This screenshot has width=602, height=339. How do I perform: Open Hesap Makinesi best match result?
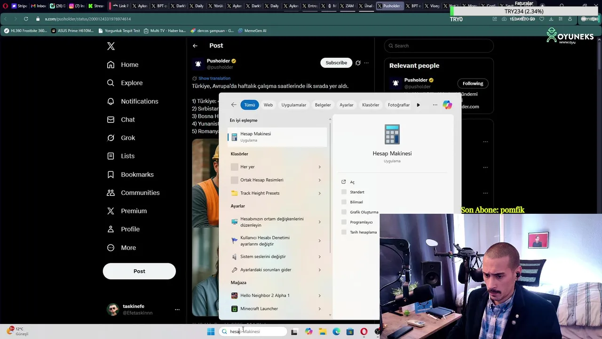277,137
